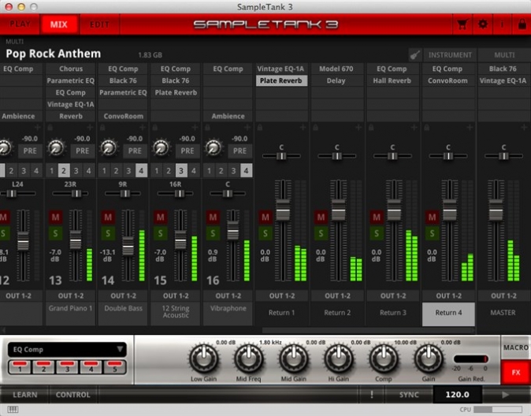Click the CONTROL button
Image resolution: width=531 pixels, height=416 pixels.
pyautogui.click(x=73, y=395)
